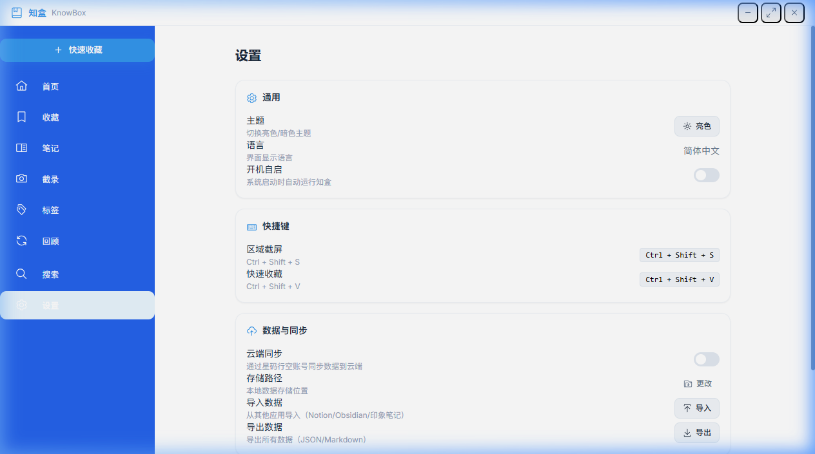The width and height of the screenshot is (815, 454).
Task: Click the 导入 button
Action: (x=697, y=408)
